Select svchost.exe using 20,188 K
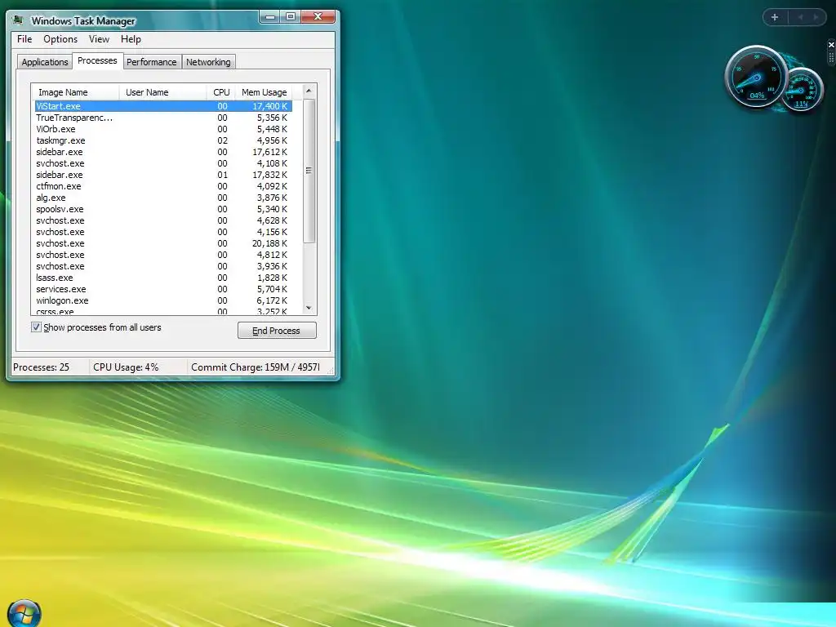This screenshot has height=627, width=836. pyautogui.click(x=163, y=243)
